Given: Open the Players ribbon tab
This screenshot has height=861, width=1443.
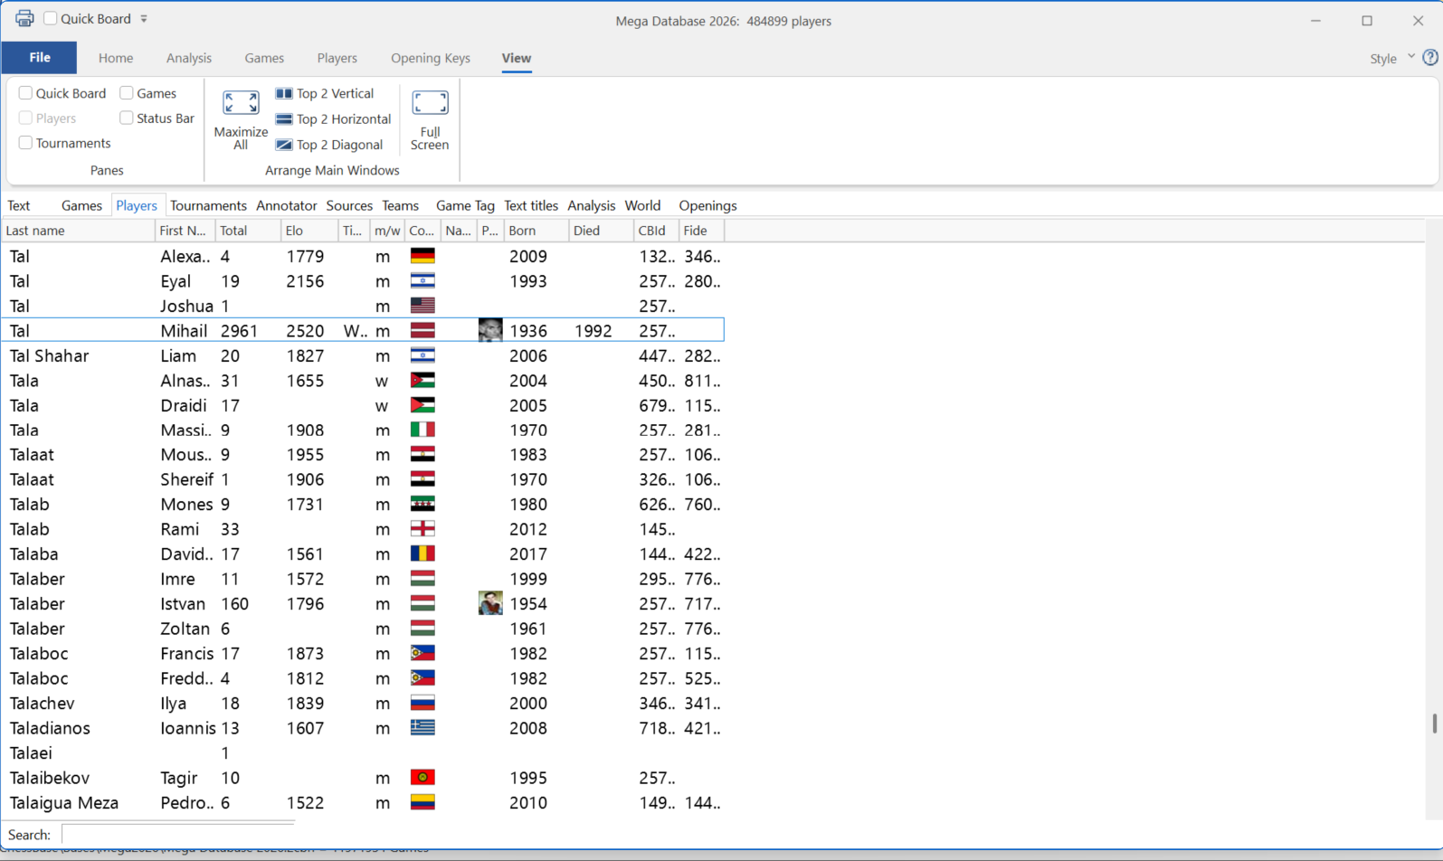Looking at the screenshot, I should 337,58.
